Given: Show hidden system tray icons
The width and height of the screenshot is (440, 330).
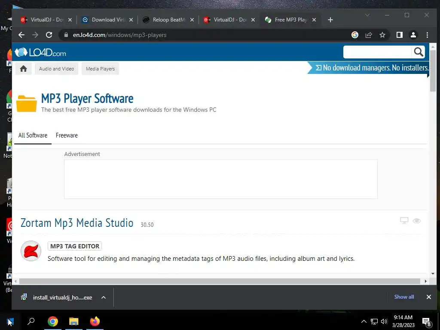Looking at the screenshot, I should click(x=364, y=321).
